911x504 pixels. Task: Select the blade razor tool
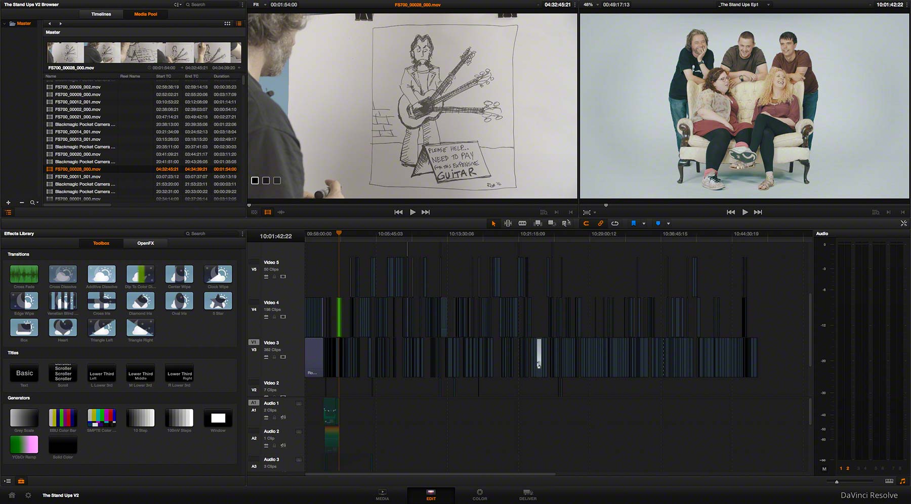click(x=522, y=223)
